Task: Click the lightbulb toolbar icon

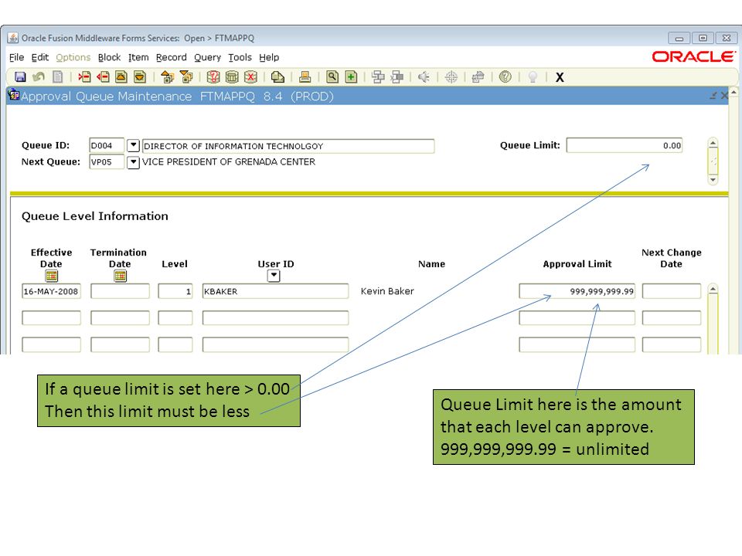Action: pyautogui.click(x=533, y=76)
